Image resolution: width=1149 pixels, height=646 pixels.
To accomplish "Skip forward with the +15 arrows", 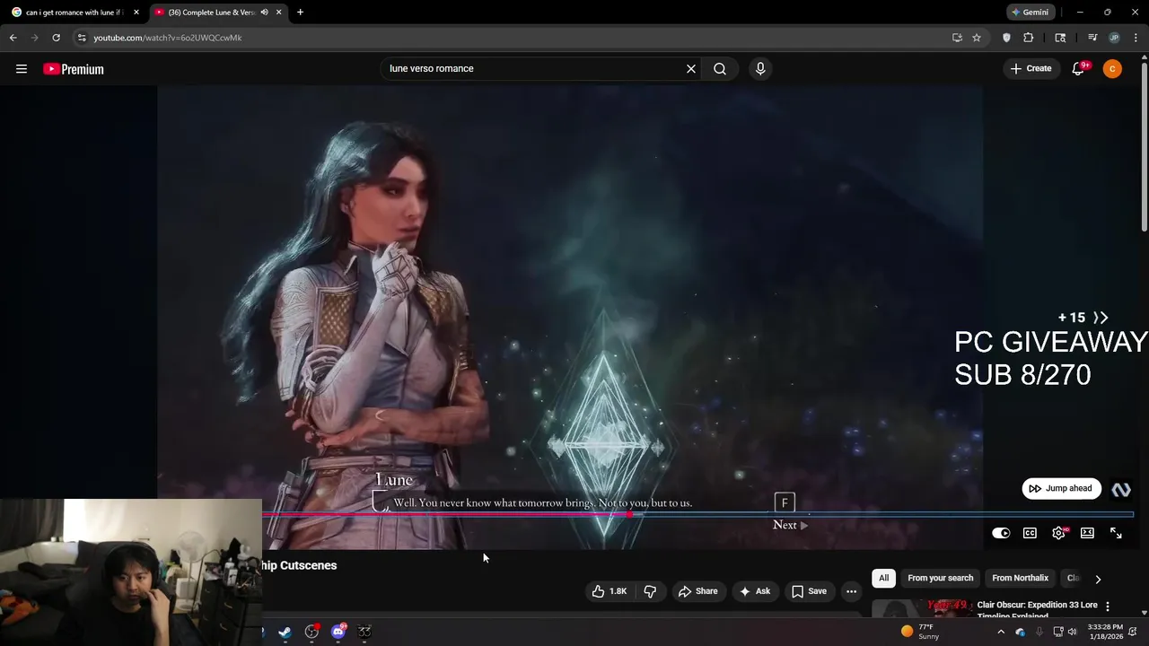I will 1083,318.
